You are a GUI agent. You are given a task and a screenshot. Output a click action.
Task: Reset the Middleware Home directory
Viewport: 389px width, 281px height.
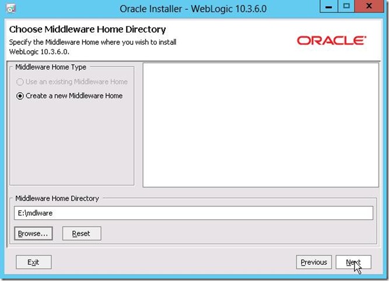(x=82, y=233)
